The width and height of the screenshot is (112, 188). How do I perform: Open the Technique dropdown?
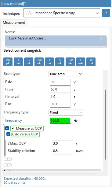tap(62, 13)
